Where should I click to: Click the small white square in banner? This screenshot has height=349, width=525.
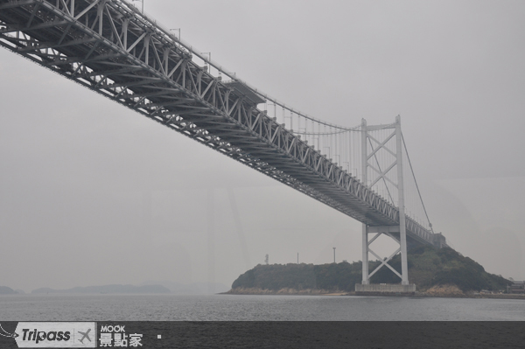click(159, 337)
